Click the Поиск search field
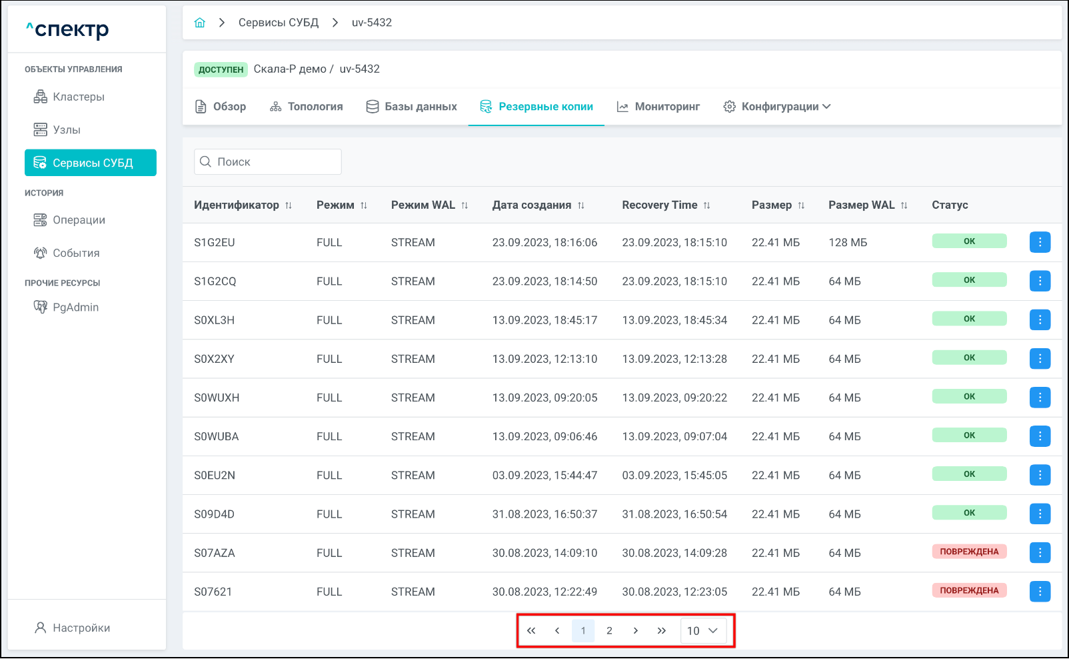This screenshot has width=1069, height=659. point(268,162)
